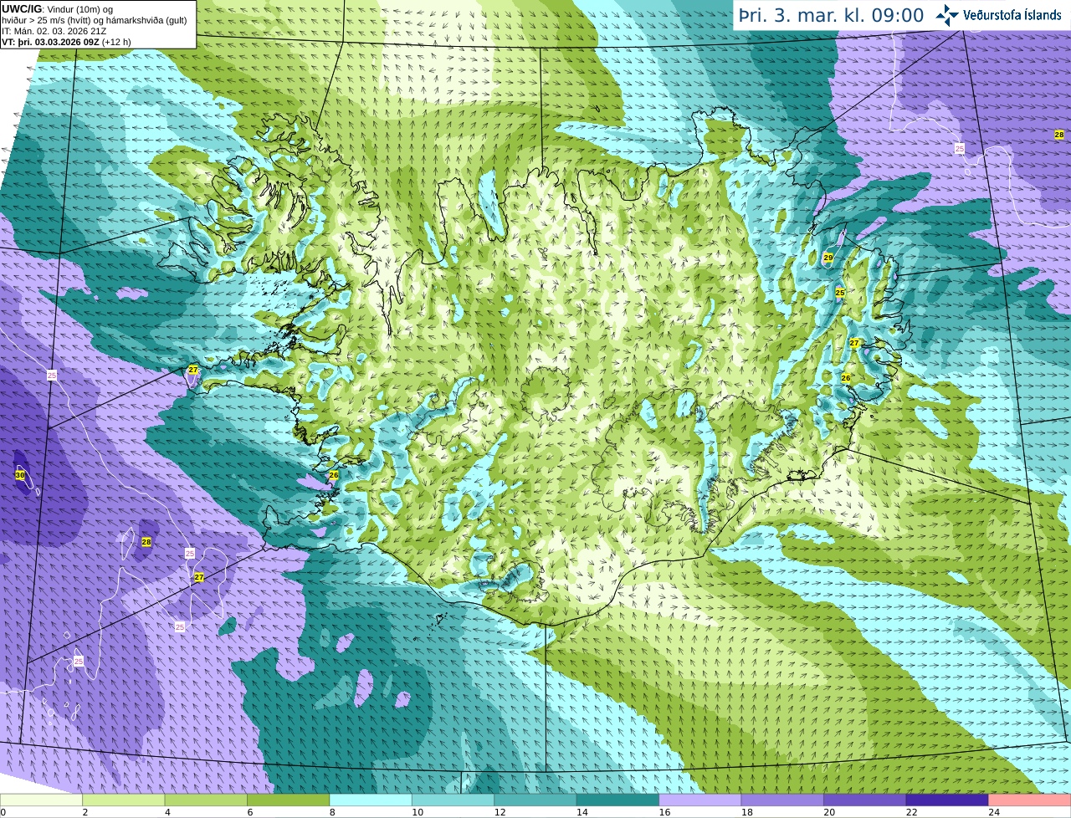This screenshot has width=1071, height=818.
Task: Click the pink above-24 scale swatch
Action: 1030,800
